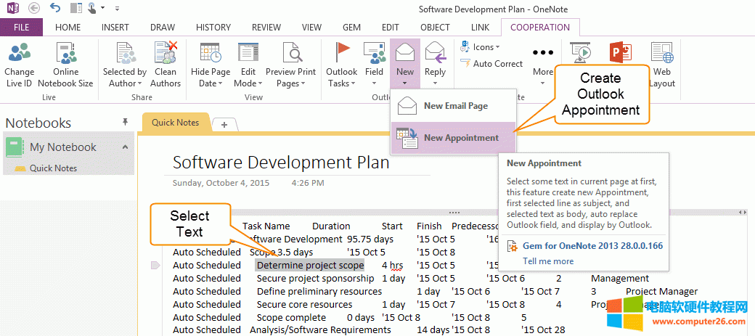The image size is (755, 336).
Task: Collapse My Notebook section list
Action: pos(125,147)
